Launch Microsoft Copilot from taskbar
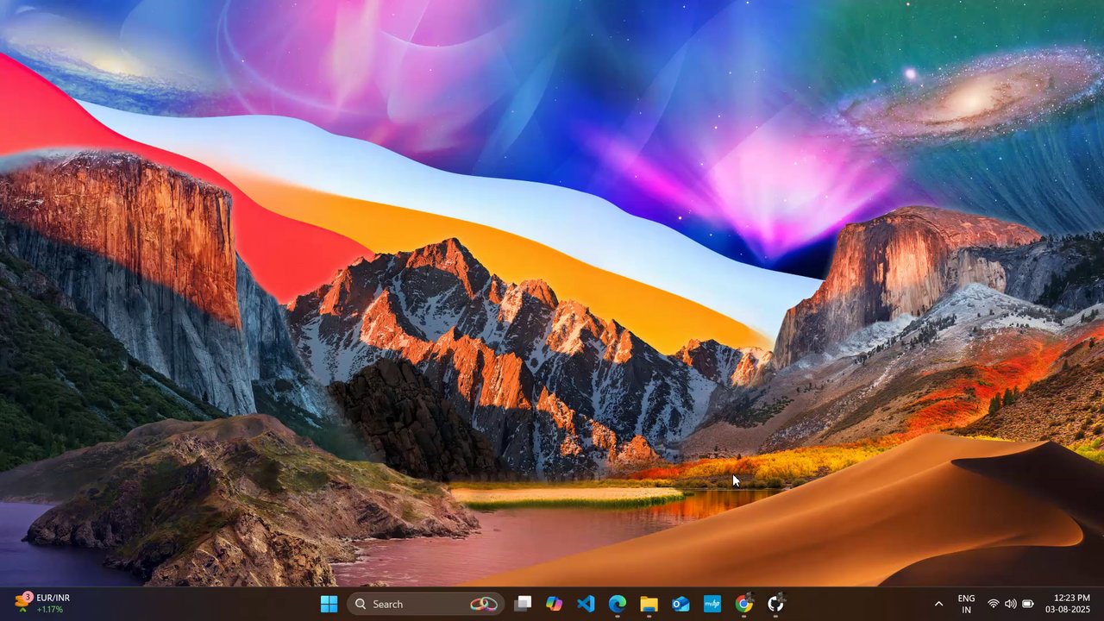This screenshot has width=1104, height=621. tap(554, 604)
